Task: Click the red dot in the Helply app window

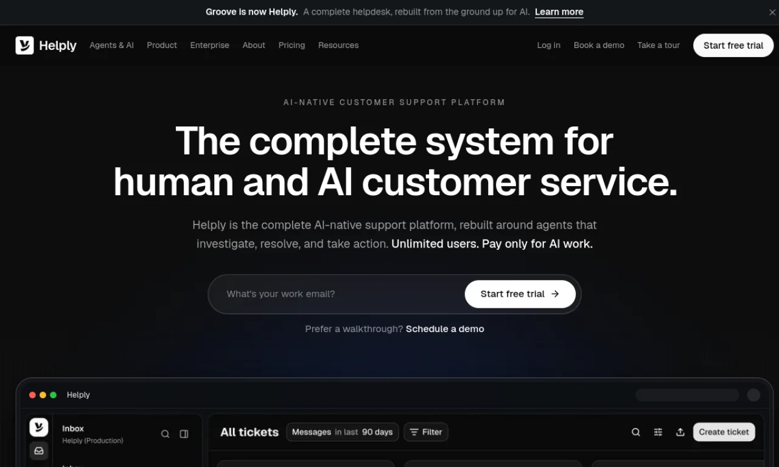Action: [32, 395]
